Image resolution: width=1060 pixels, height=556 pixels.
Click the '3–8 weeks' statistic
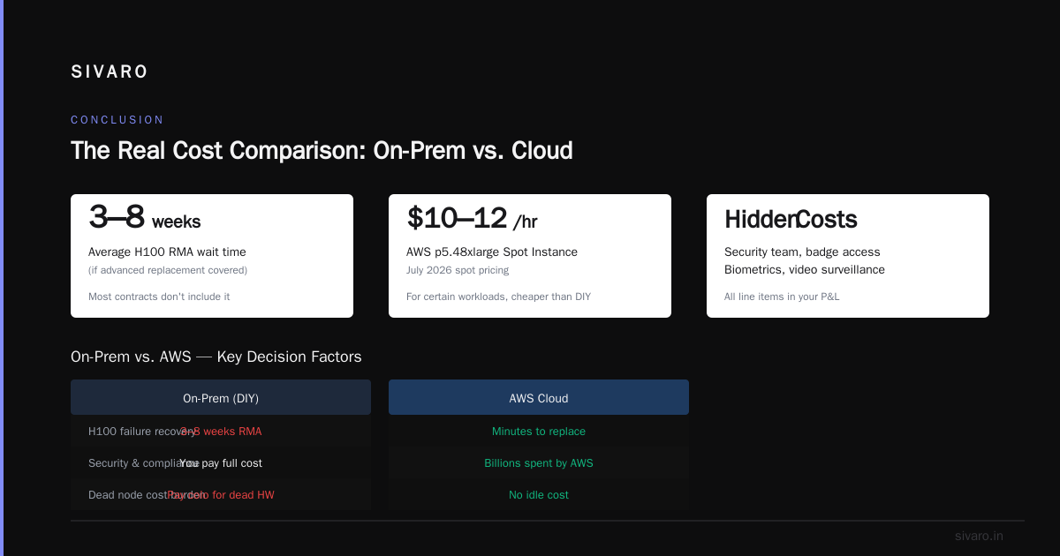click(x=145, y=218)
